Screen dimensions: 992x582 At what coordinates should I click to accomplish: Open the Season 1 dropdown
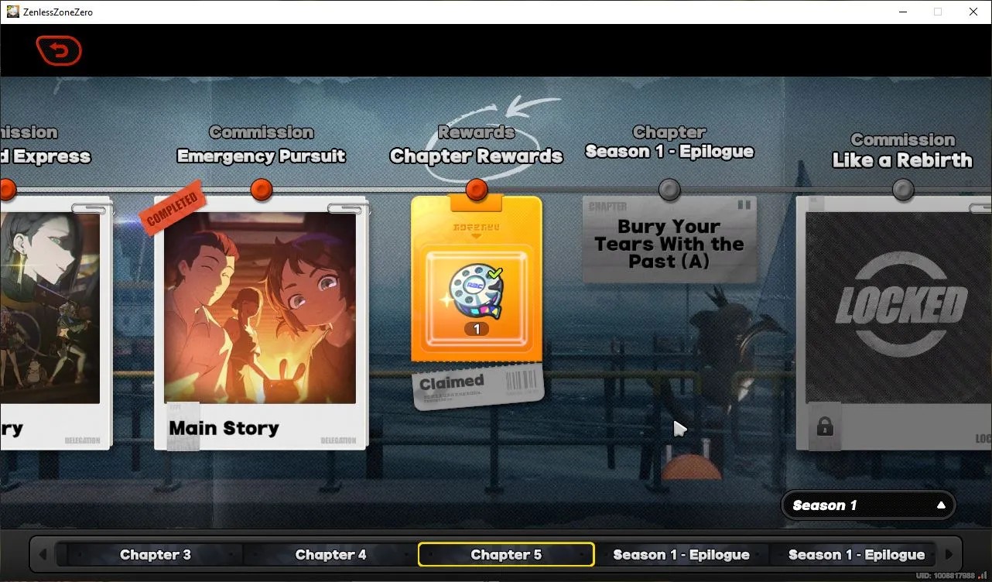point(868,505)
